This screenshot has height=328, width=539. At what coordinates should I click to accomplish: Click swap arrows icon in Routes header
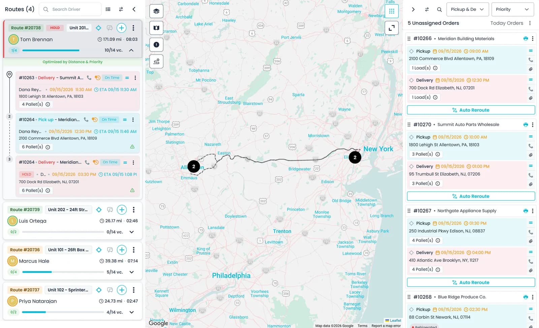[121, 9]
